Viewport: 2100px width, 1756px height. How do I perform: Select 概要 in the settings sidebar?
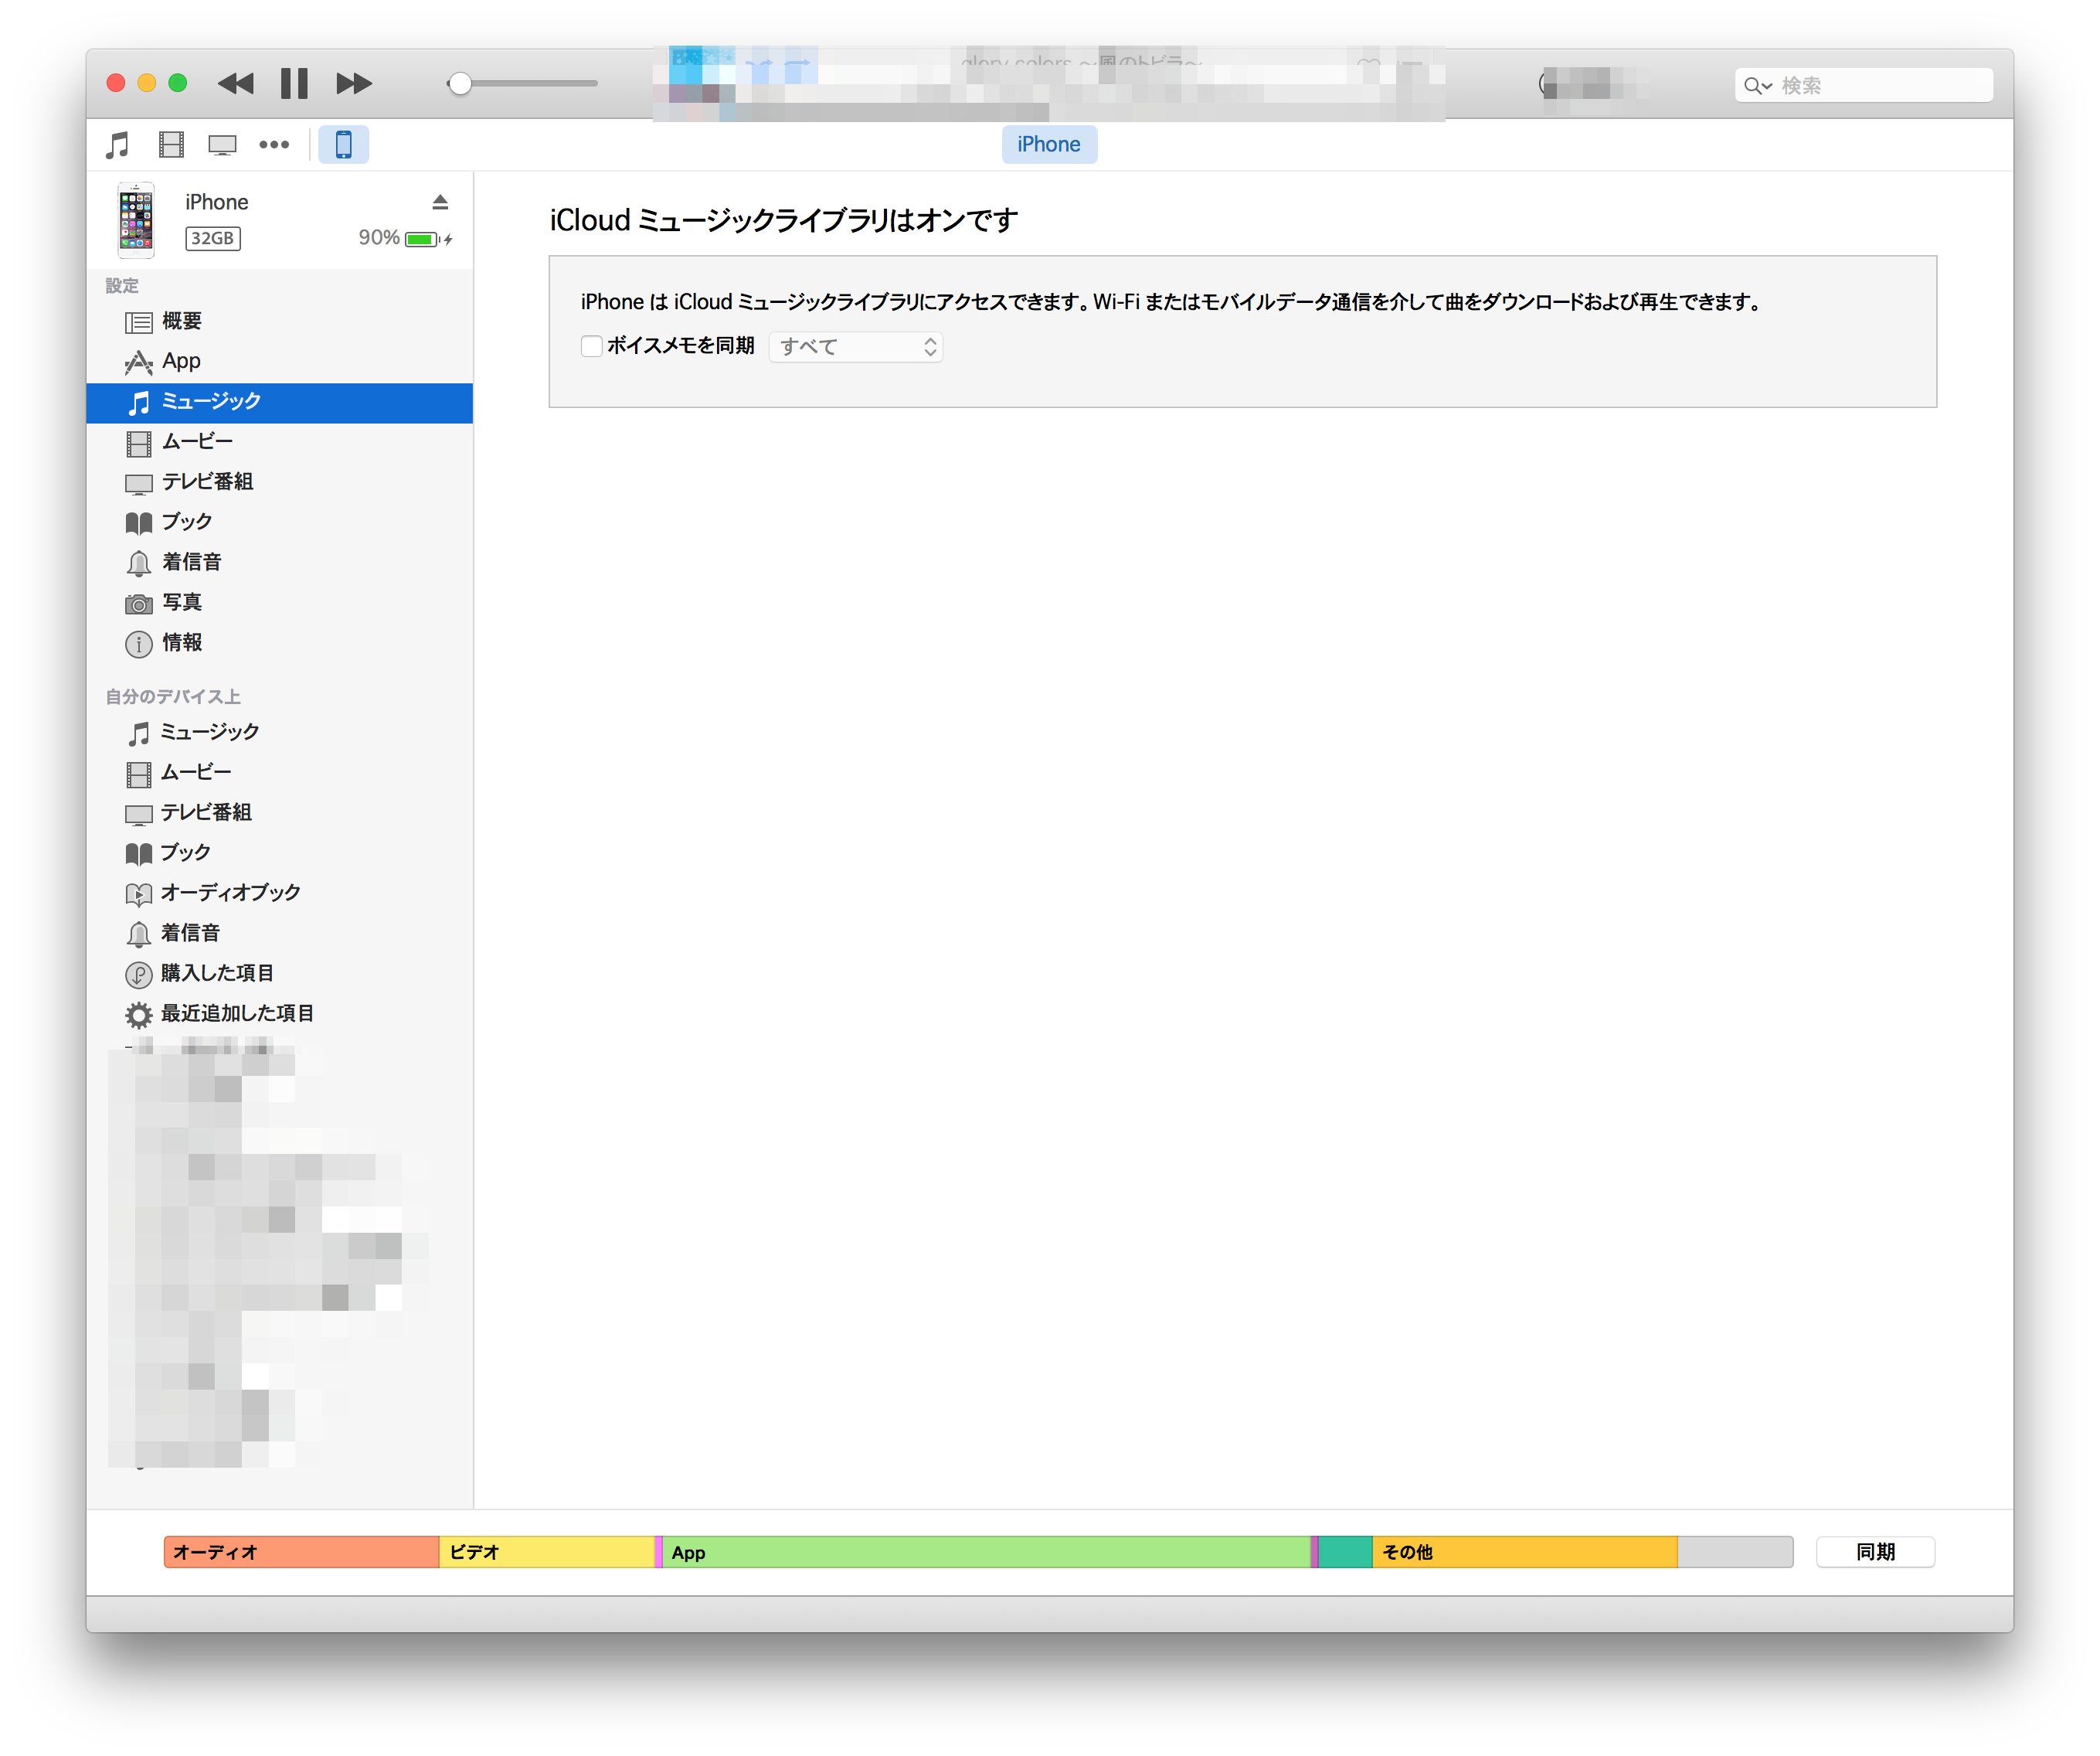tap(182, 322)
